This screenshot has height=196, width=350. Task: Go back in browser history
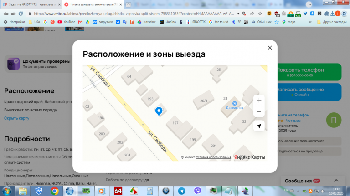click(x=6, y=14)
